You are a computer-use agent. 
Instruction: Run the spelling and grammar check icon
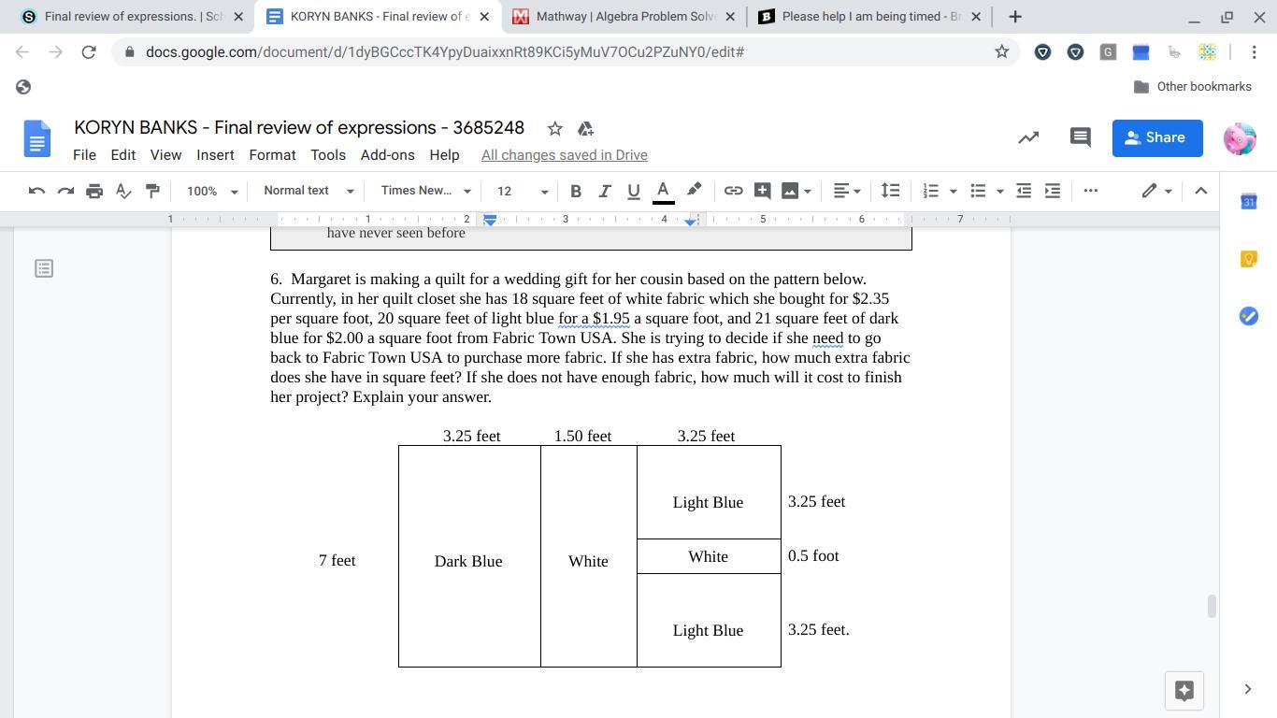click(x=123, y=191)
